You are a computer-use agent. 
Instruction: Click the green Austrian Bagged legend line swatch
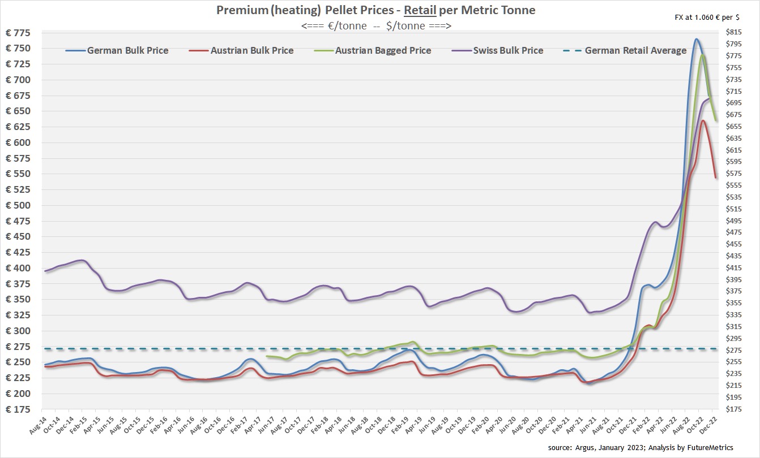pos(323,50)
